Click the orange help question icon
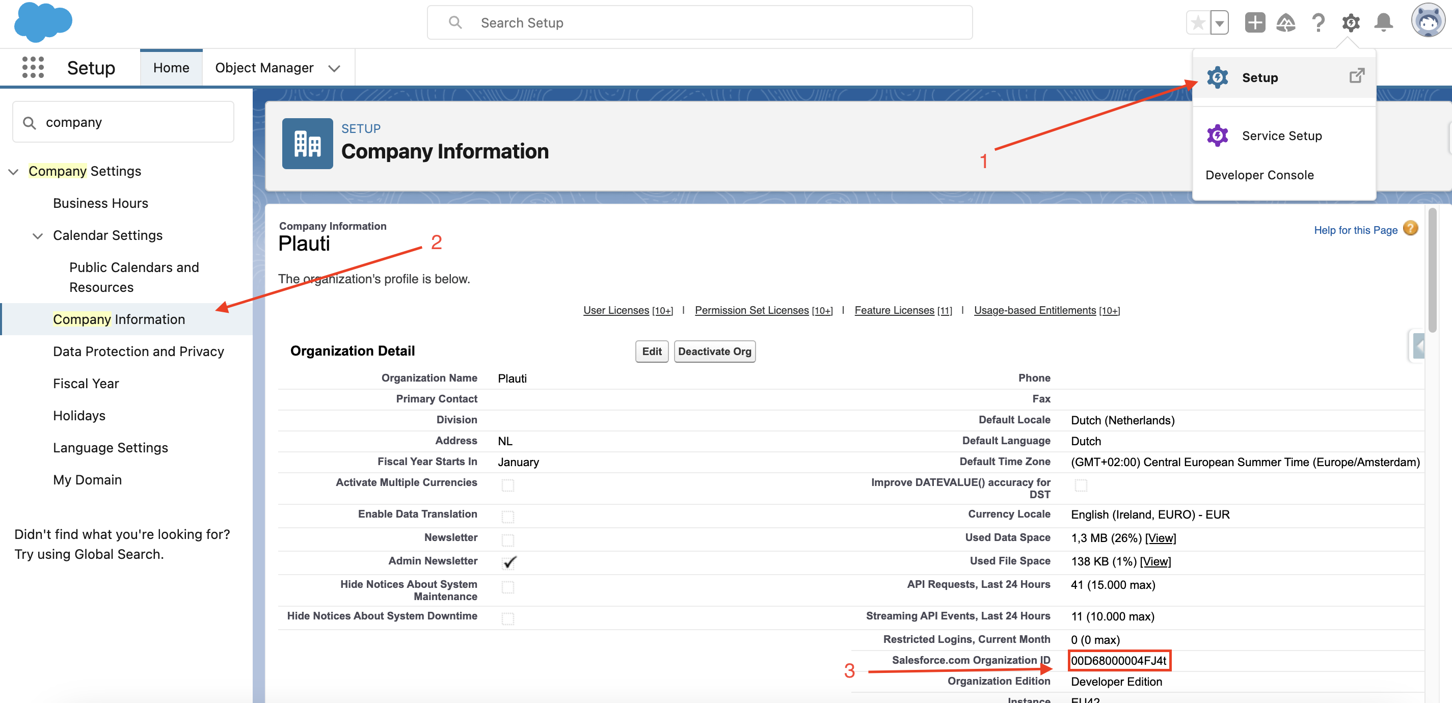Screen dimensions: 1452x703 tap(1410, 228)
